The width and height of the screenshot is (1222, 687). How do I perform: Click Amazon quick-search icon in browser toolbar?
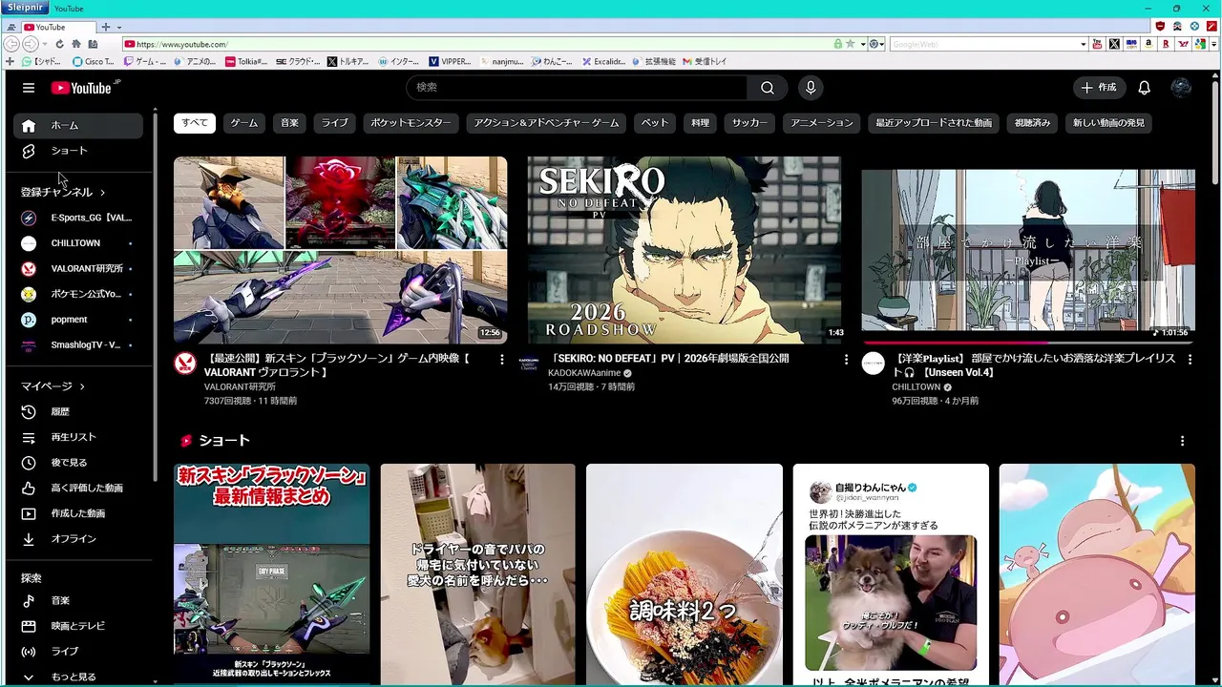point(1148,44)
